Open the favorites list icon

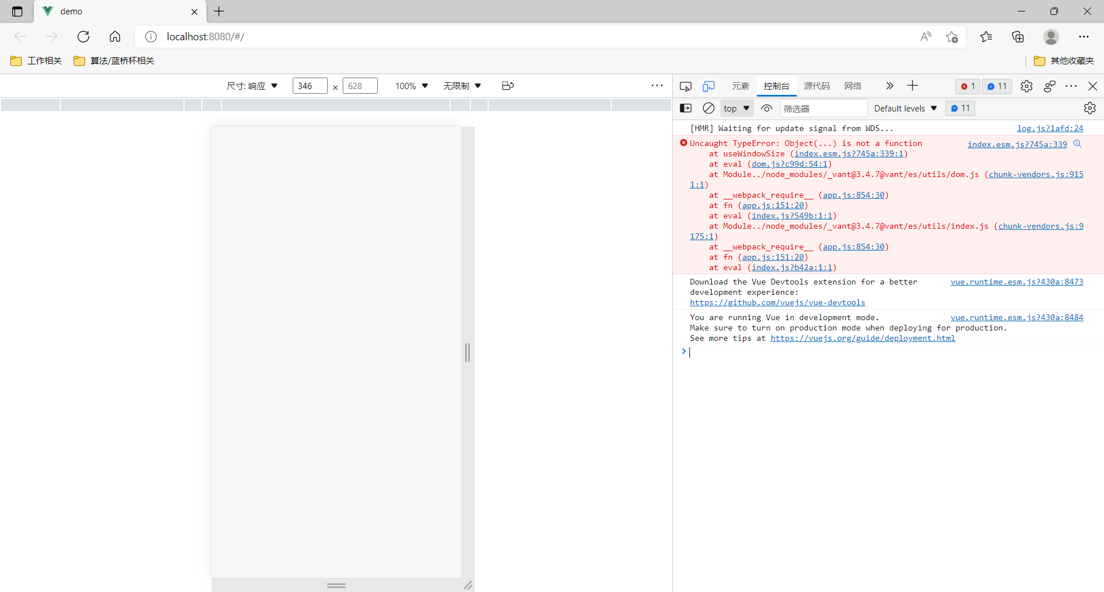[x=986, y=37]
